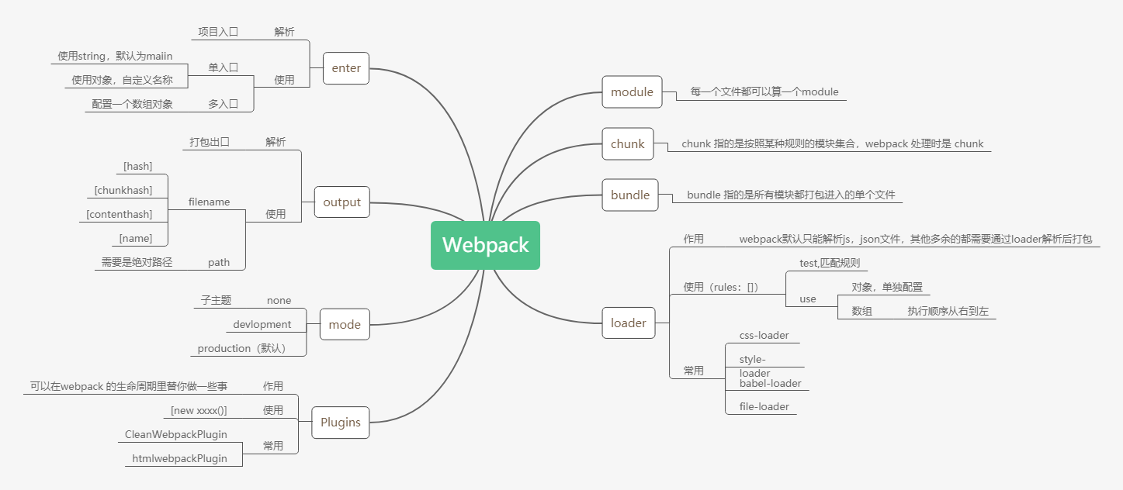Click the bundle description text

(791, 195)
